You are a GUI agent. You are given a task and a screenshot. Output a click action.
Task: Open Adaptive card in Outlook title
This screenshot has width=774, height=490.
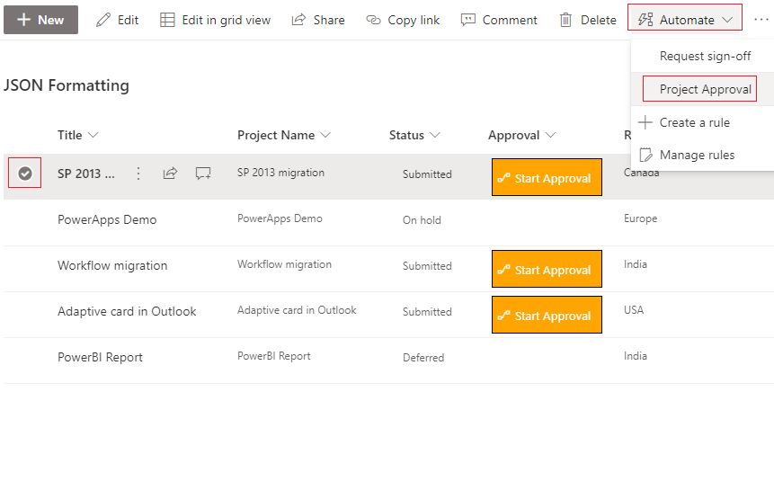pyautogui.click(x=127, y=311)
